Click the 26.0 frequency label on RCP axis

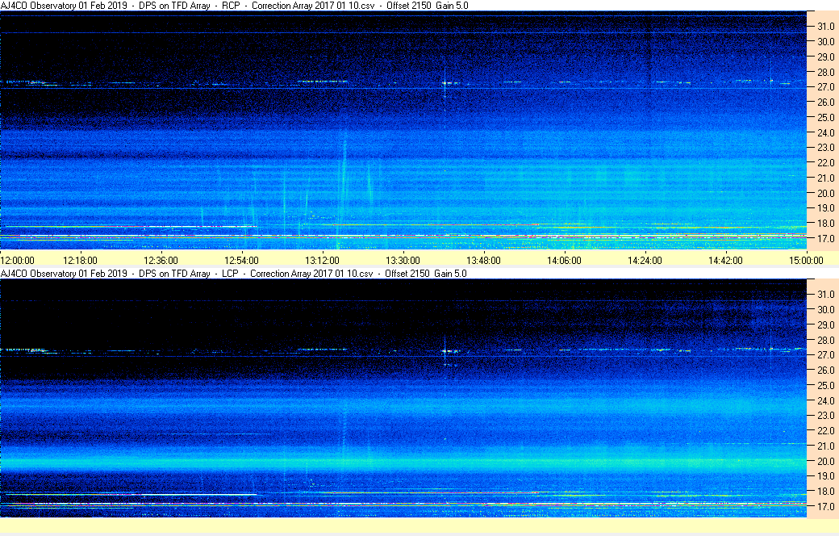point(825,102)
